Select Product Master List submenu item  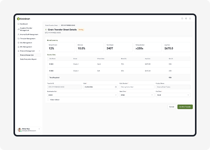[x=29, y=55]
